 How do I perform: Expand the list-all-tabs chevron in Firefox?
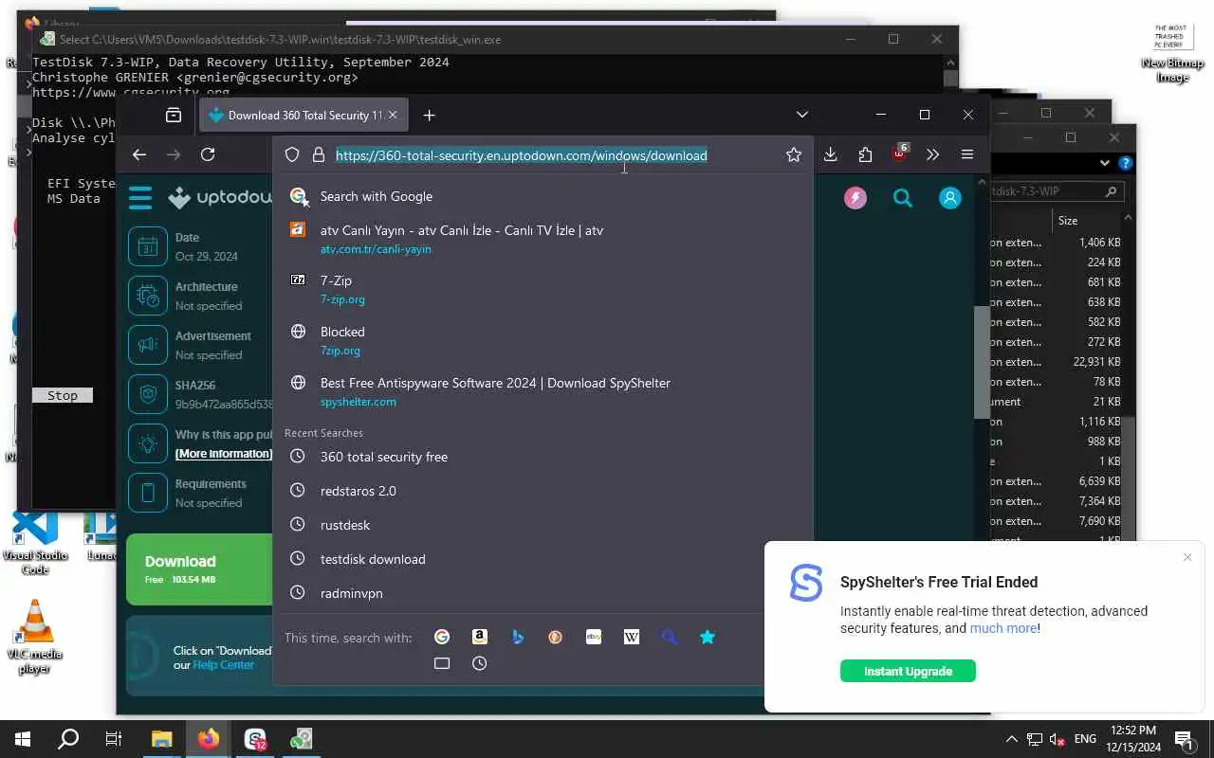point(802,115)
